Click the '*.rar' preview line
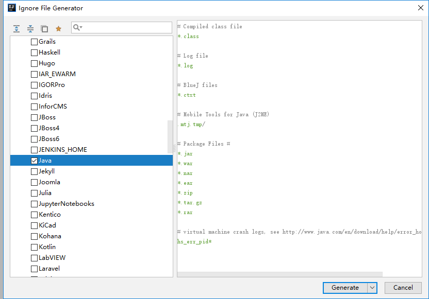 (185, 213)
